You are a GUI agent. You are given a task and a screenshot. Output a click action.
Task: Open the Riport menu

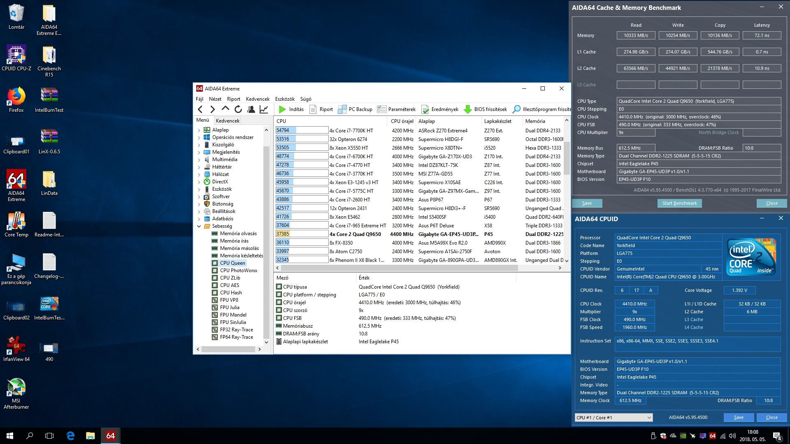233,99
